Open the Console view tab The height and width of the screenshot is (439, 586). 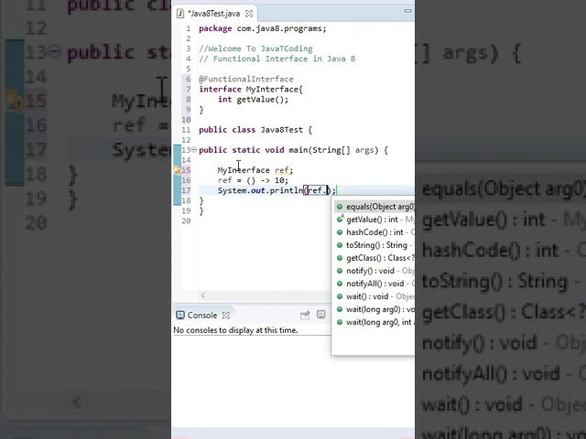click(x=201, y=316)
